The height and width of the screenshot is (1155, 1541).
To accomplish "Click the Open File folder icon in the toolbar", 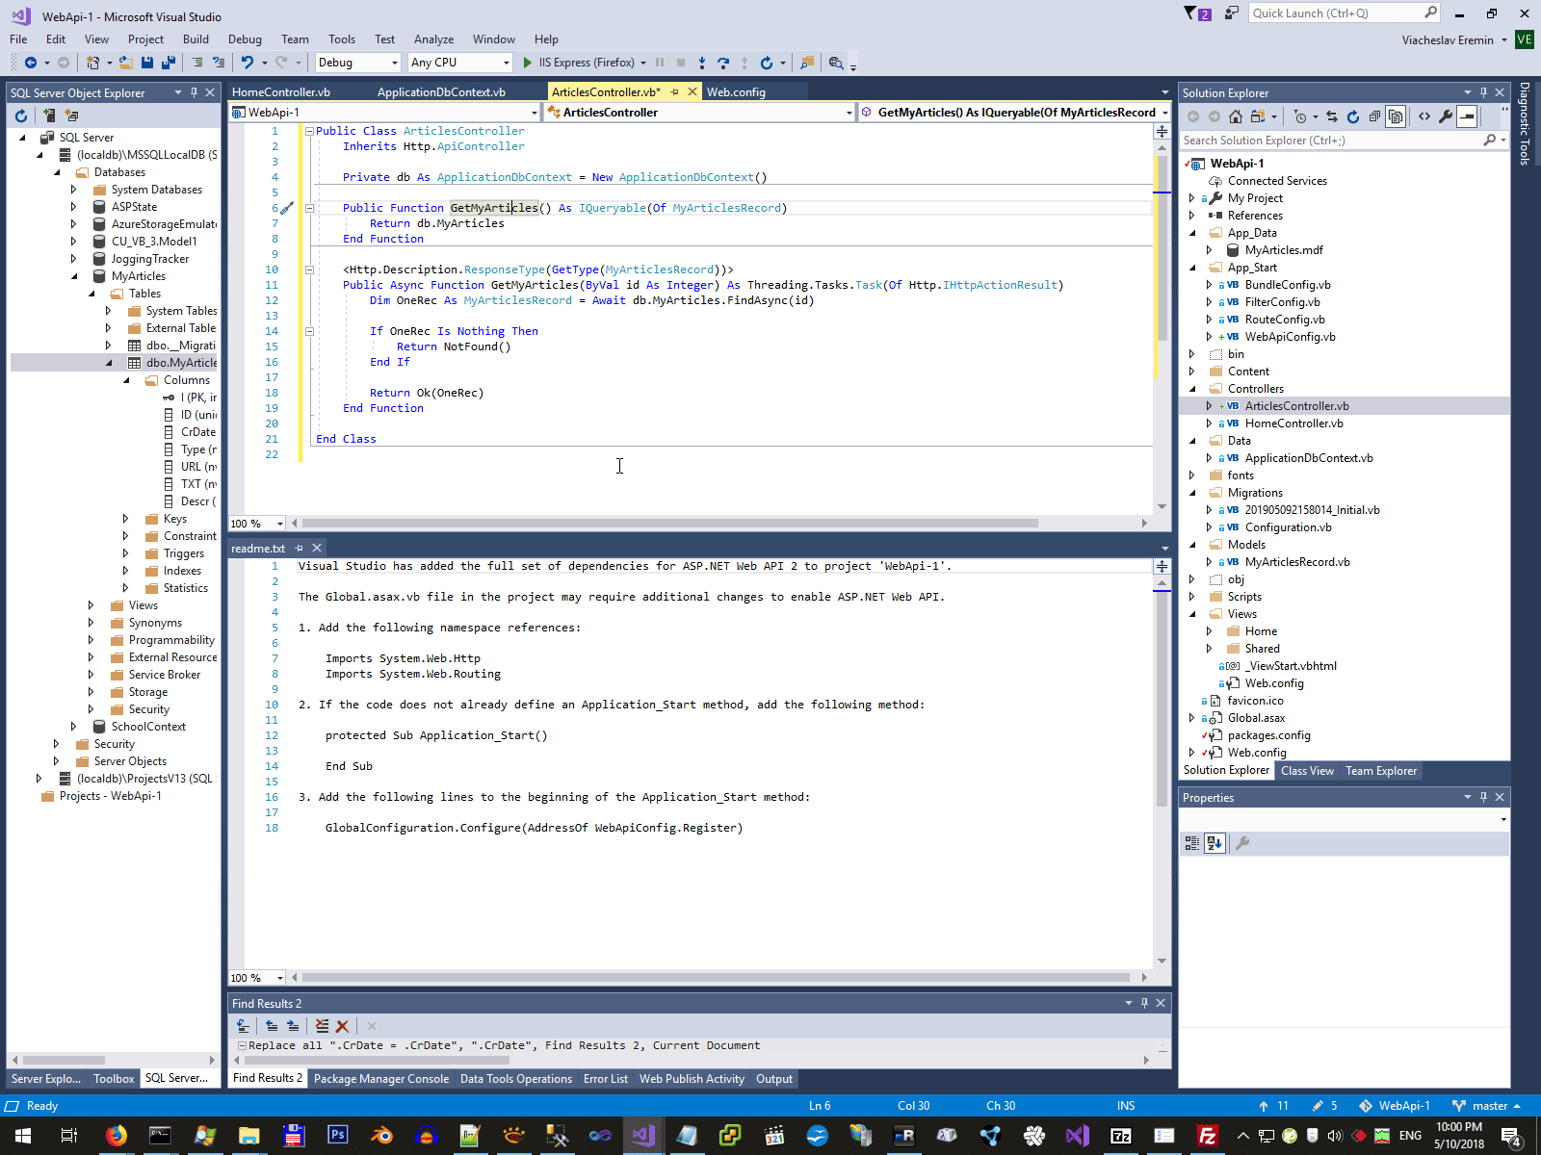I will (x=126, y=63).
